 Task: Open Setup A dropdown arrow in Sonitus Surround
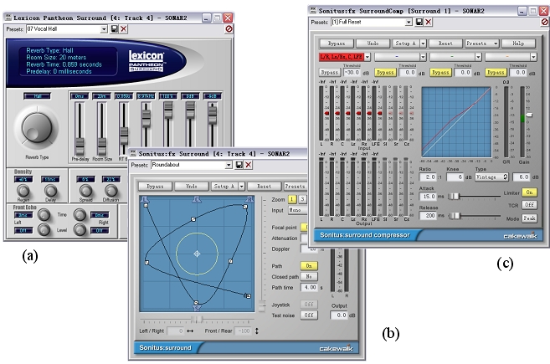242,187
